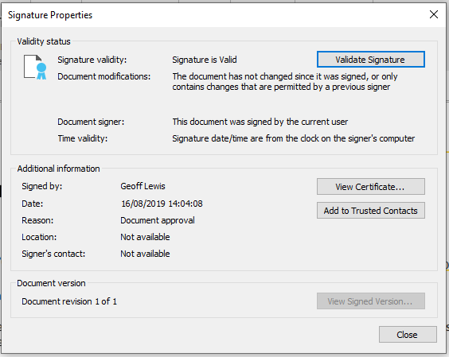Click the greyed View Signed Version button
449x357 pixels.
(371, 301)
